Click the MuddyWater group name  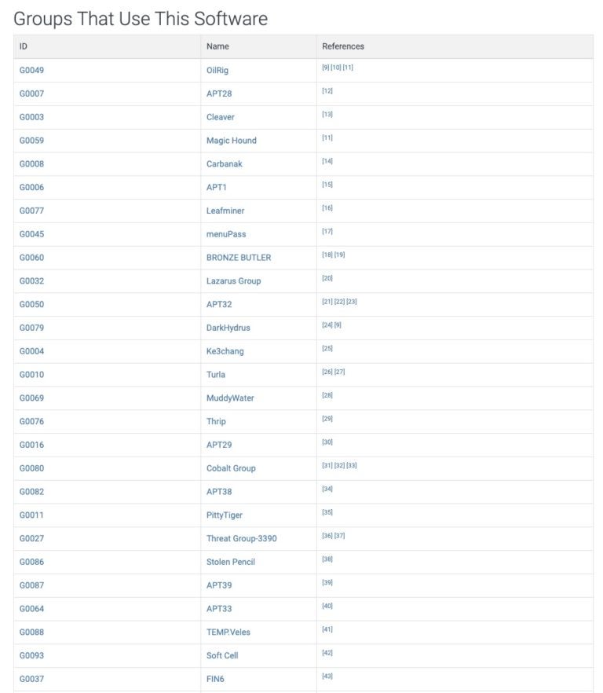click(230, 398)
